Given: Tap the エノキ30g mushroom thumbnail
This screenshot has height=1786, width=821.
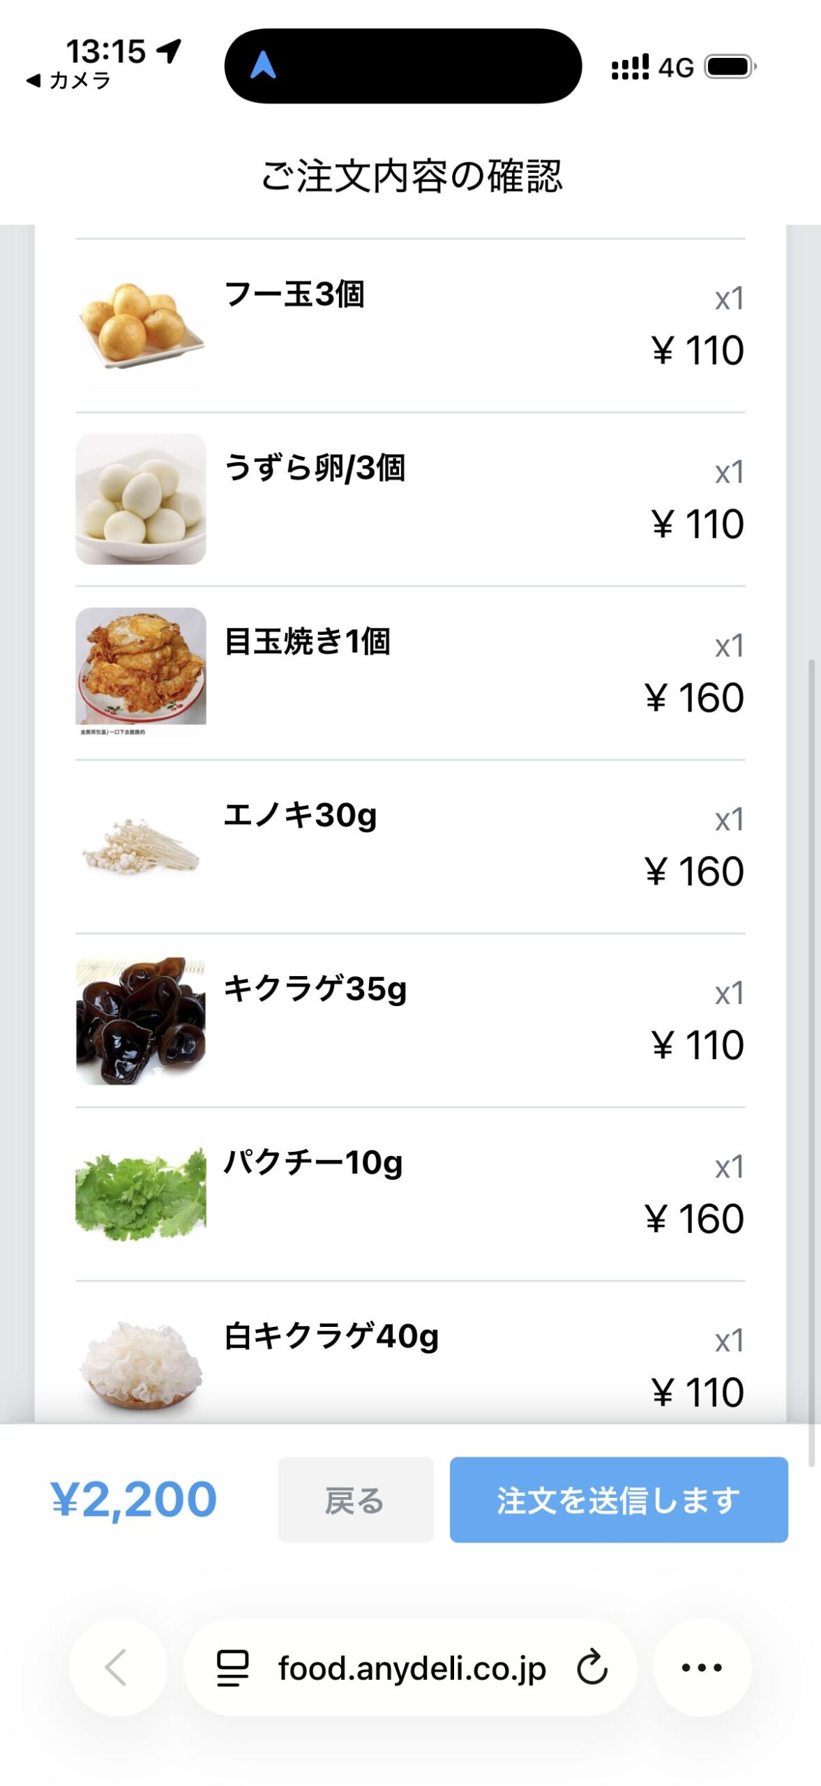Looking at the screenshot, I should tap(141, 846).
